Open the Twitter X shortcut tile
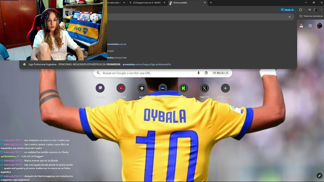The image size is (324, 182). click(x=205, y=88)
